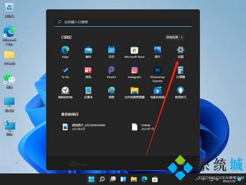The height and width of the screenshot is (185, 246).
Task: Open recommended file 154646
Action: tap(143, 127)
